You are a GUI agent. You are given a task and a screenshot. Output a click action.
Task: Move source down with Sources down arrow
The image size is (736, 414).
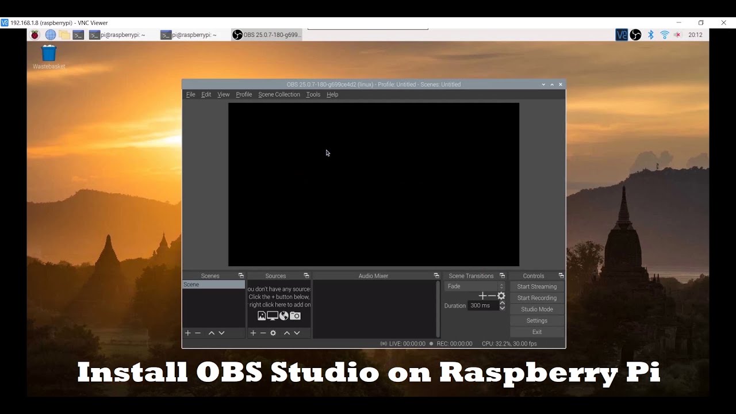coord(297,333)
